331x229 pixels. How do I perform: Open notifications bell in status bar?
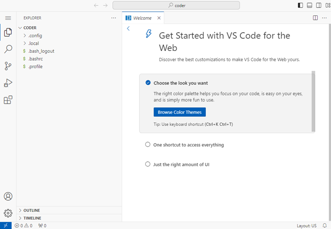point(324,225)
